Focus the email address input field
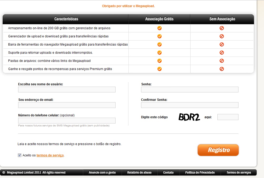Viewport: 264px width, 178px height. 67,105
